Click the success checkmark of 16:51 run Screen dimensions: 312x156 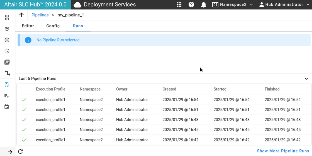coord(24,110)
